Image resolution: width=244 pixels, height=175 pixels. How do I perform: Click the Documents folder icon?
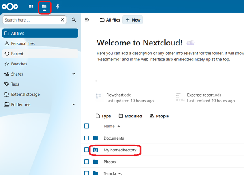click(x=96, y=138)
